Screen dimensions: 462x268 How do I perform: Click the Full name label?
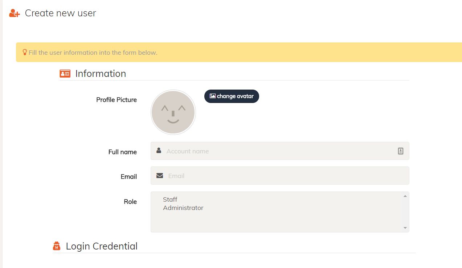122,152
